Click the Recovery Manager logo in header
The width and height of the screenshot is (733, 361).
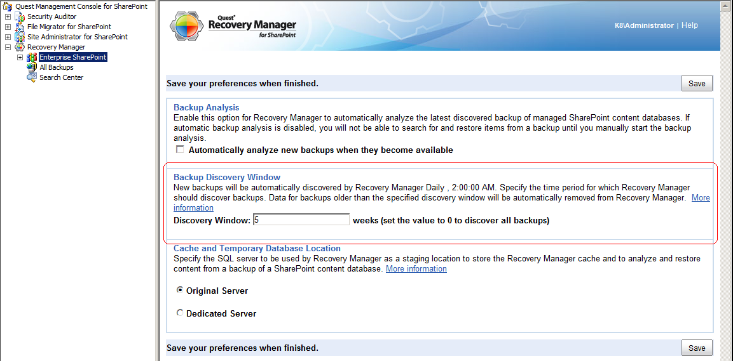233,26
